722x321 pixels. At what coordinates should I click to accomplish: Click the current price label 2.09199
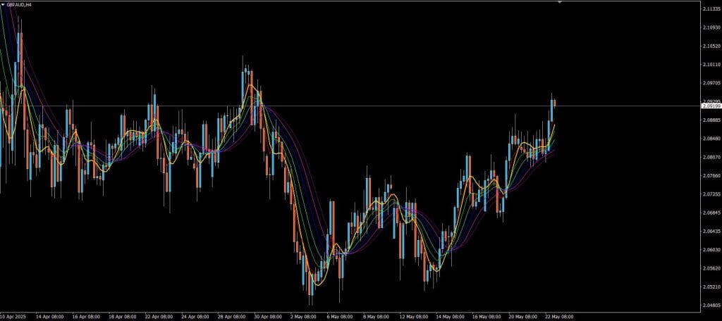click(711, 106)
